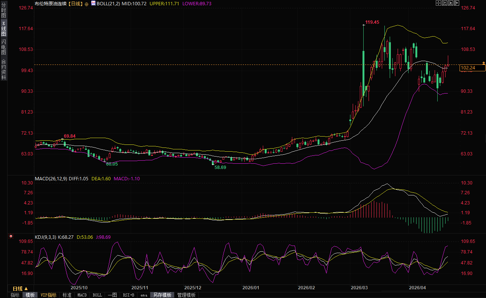486x298 pixels.
Task: Click the circled plus icon beside 【日线】
Action: [86, 3]
